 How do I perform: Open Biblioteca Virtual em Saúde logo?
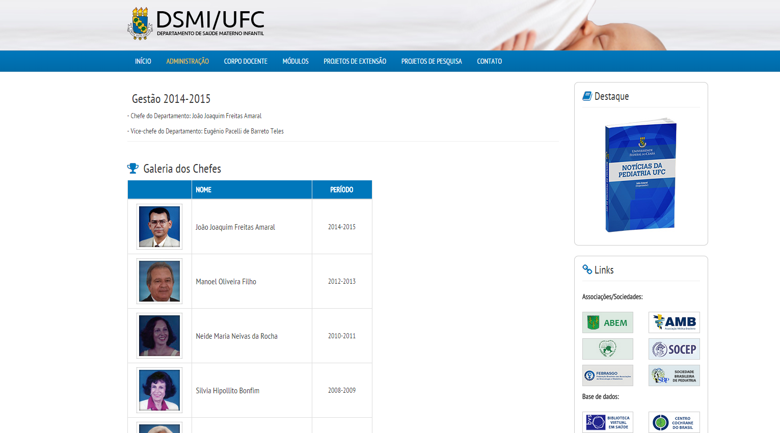(608, 422)
